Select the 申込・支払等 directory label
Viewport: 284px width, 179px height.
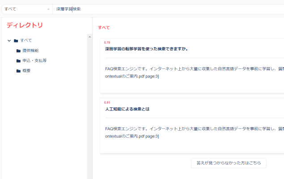pos(34,60)
